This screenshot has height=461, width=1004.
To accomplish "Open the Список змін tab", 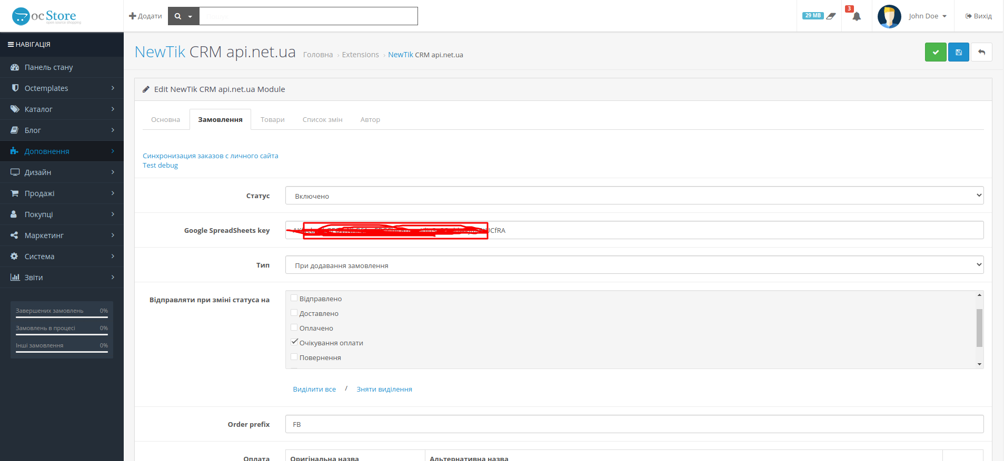I will pos(322,119).
